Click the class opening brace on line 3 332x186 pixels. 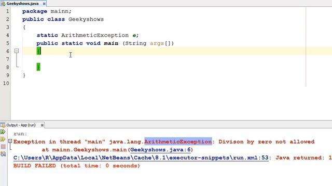click(24, 27)
